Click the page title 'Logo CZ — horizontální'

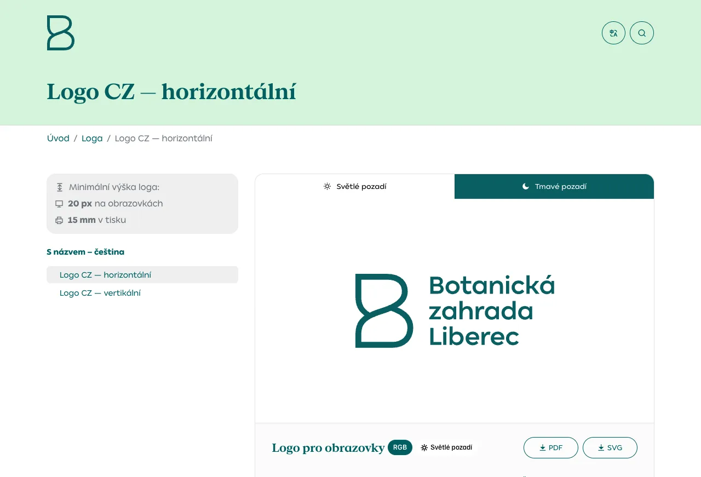(x=171, y=91)
